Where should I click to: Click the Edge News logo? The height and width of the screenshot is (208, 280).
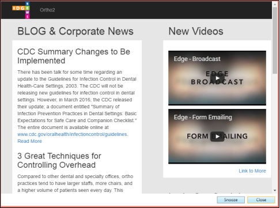coord(21,10)
